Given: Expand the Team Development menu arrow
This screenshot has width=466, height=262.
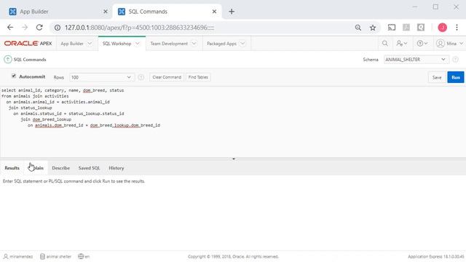Looking at the screenshot, I should coord(194,44).
